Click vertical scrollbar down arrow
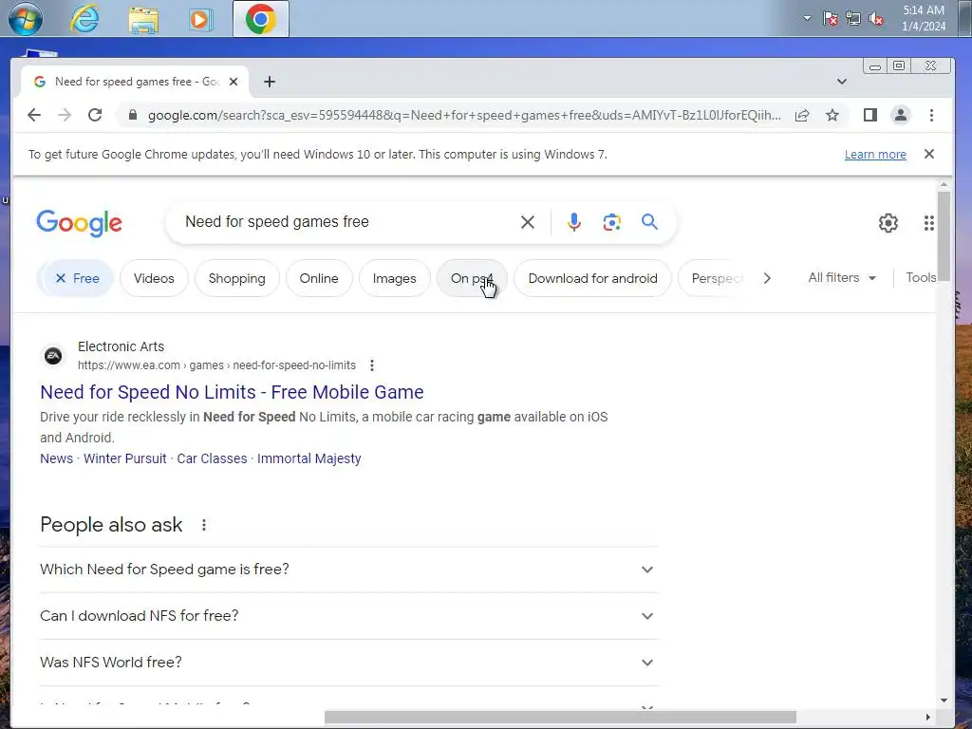This screenshot has width=972, height=729. click(x=944, y=701)
